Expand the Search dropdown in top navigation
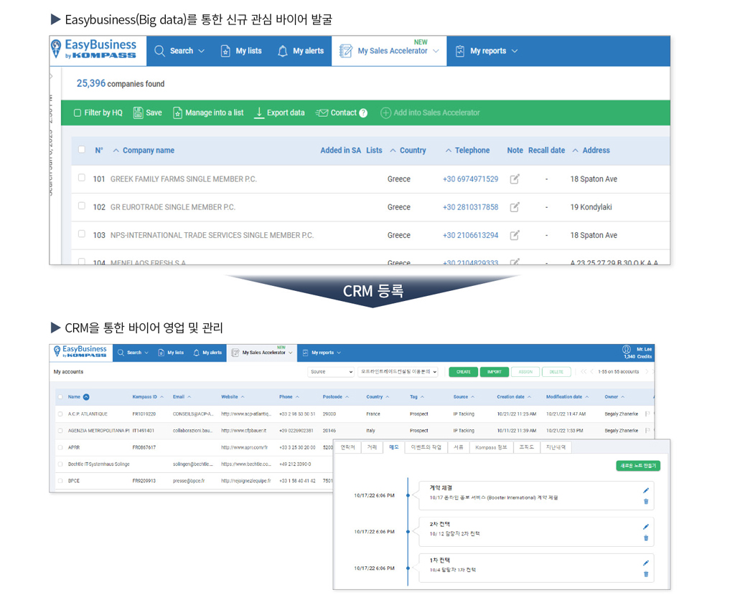 point(180,51)
